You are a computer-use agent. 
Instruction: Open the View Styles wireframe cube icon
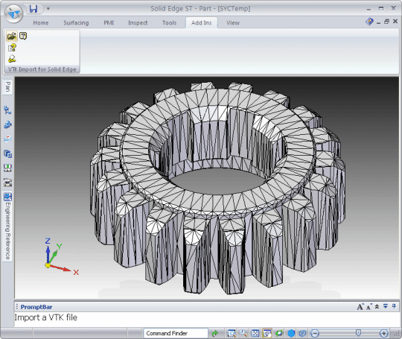click(302, 333)
